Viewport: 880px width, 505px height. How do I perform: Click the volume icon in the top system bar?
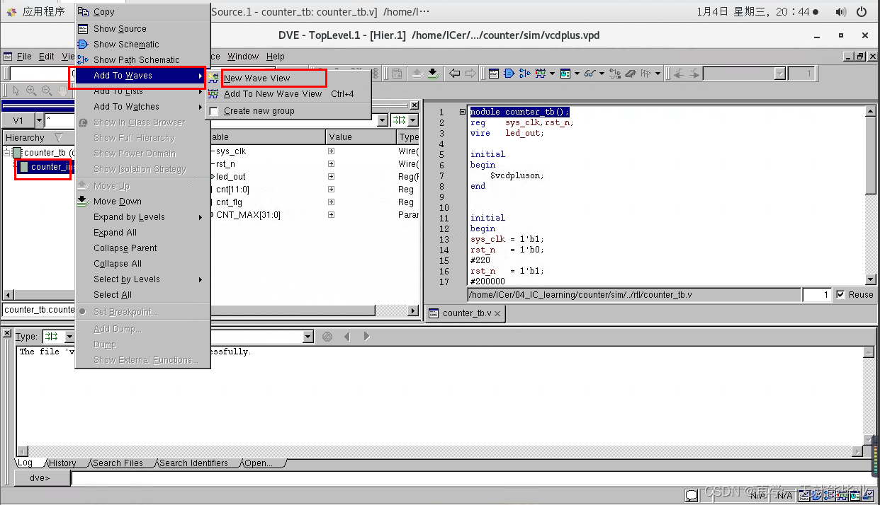click(x=842, y=11)
